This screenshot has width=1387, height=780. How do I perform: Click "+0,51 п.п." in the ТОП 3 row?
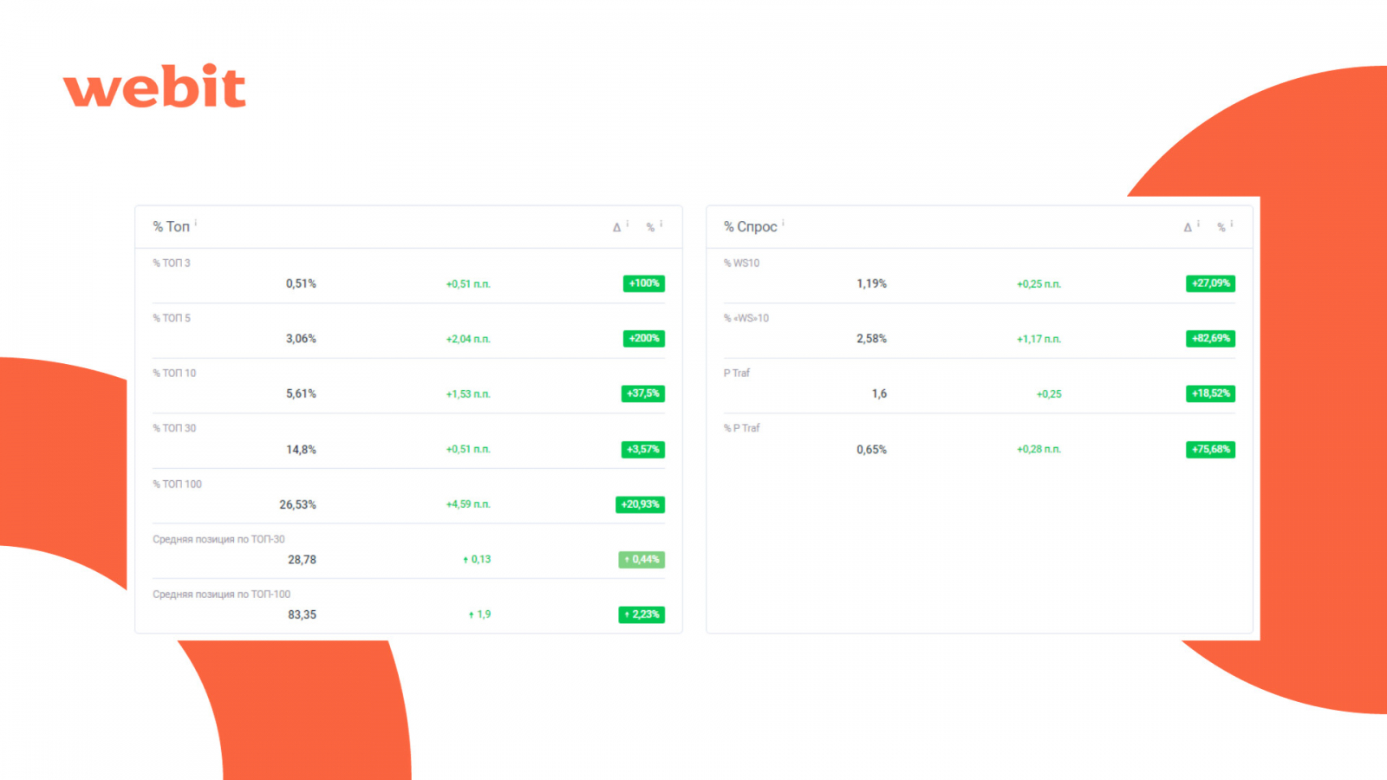(468, 284)
